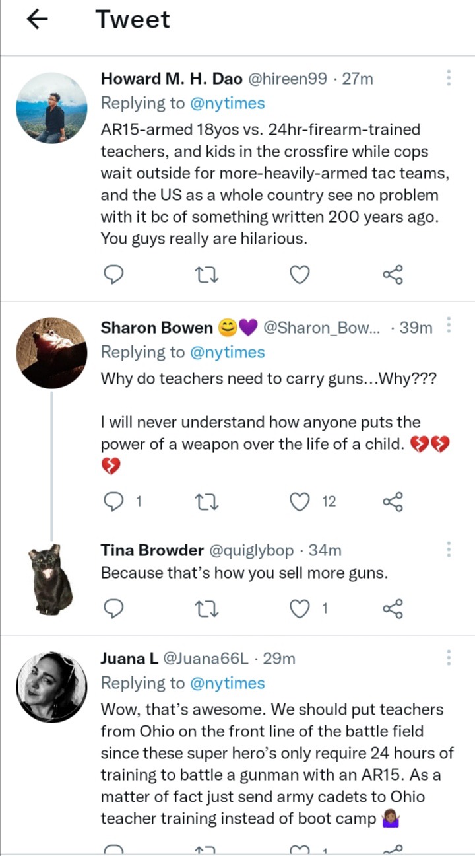The width and height of the screenshot is (475, 856).
Task: Open more options on Howard Dao's tweet
Action: (449, 79)
